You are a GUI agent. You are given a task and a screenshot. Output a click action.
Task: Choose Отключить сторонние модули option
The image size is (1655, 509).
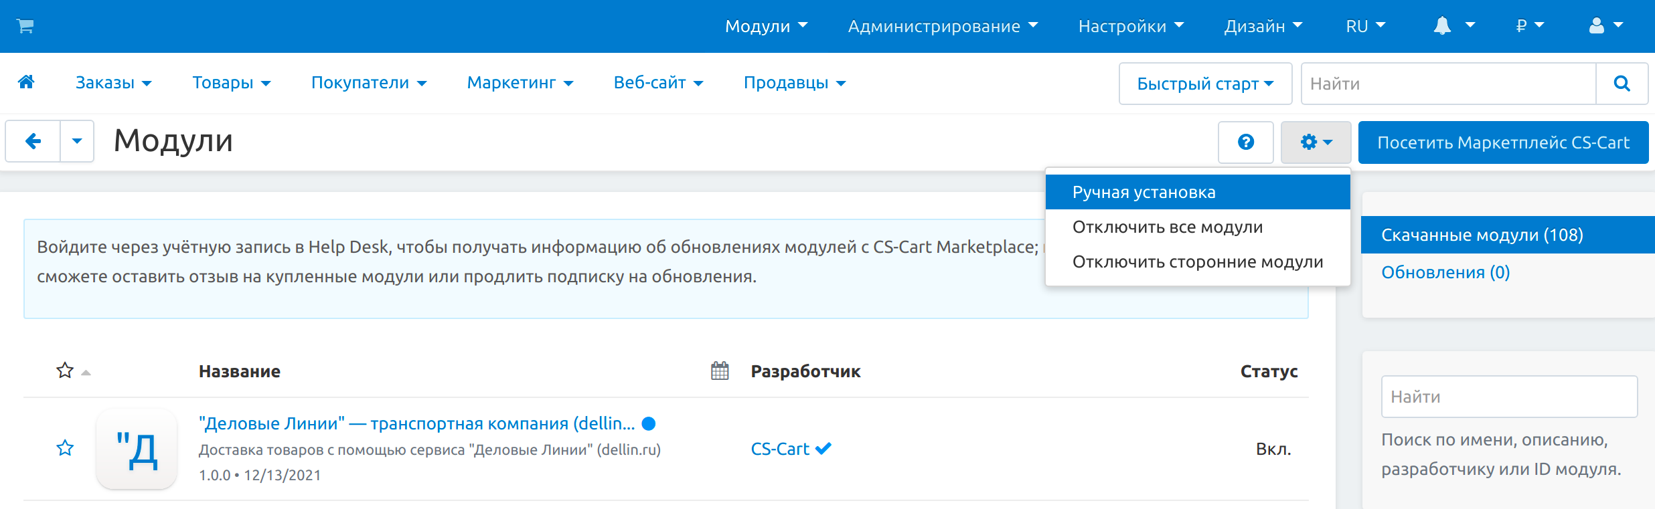(1197, 262)
